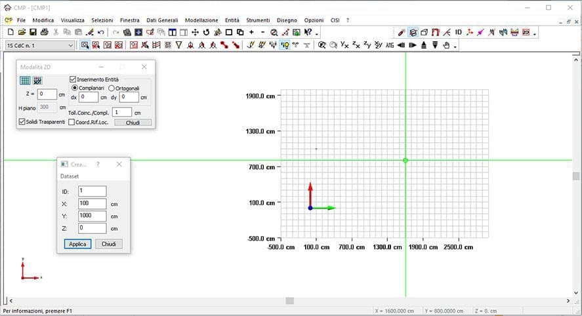Click the Open folder toolbar icon
Viewport: 582px width, 316px height.
pyautogui.click(x=22, y=32)
